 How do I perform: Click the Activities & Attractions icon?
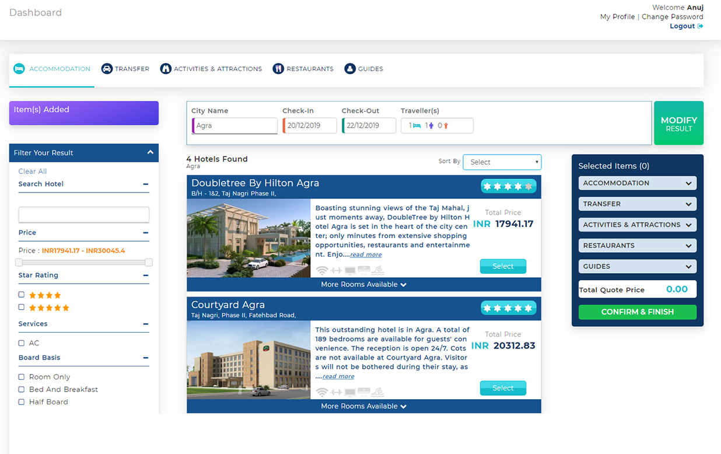point(166,69)
